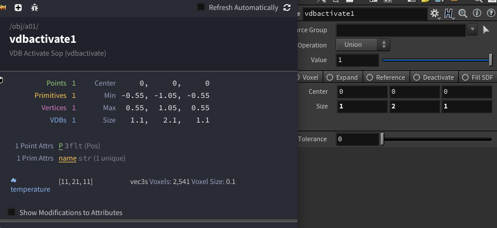The image size is (497, 228).
Task: Click the Size parameter label
Action: [x=322, y=106]
